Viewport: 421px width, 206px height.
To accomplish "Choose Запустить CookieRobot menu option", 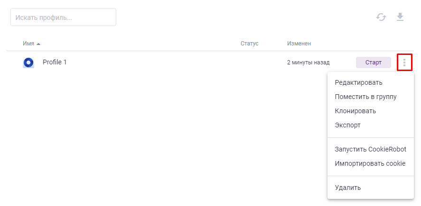I will pos(371,149).
